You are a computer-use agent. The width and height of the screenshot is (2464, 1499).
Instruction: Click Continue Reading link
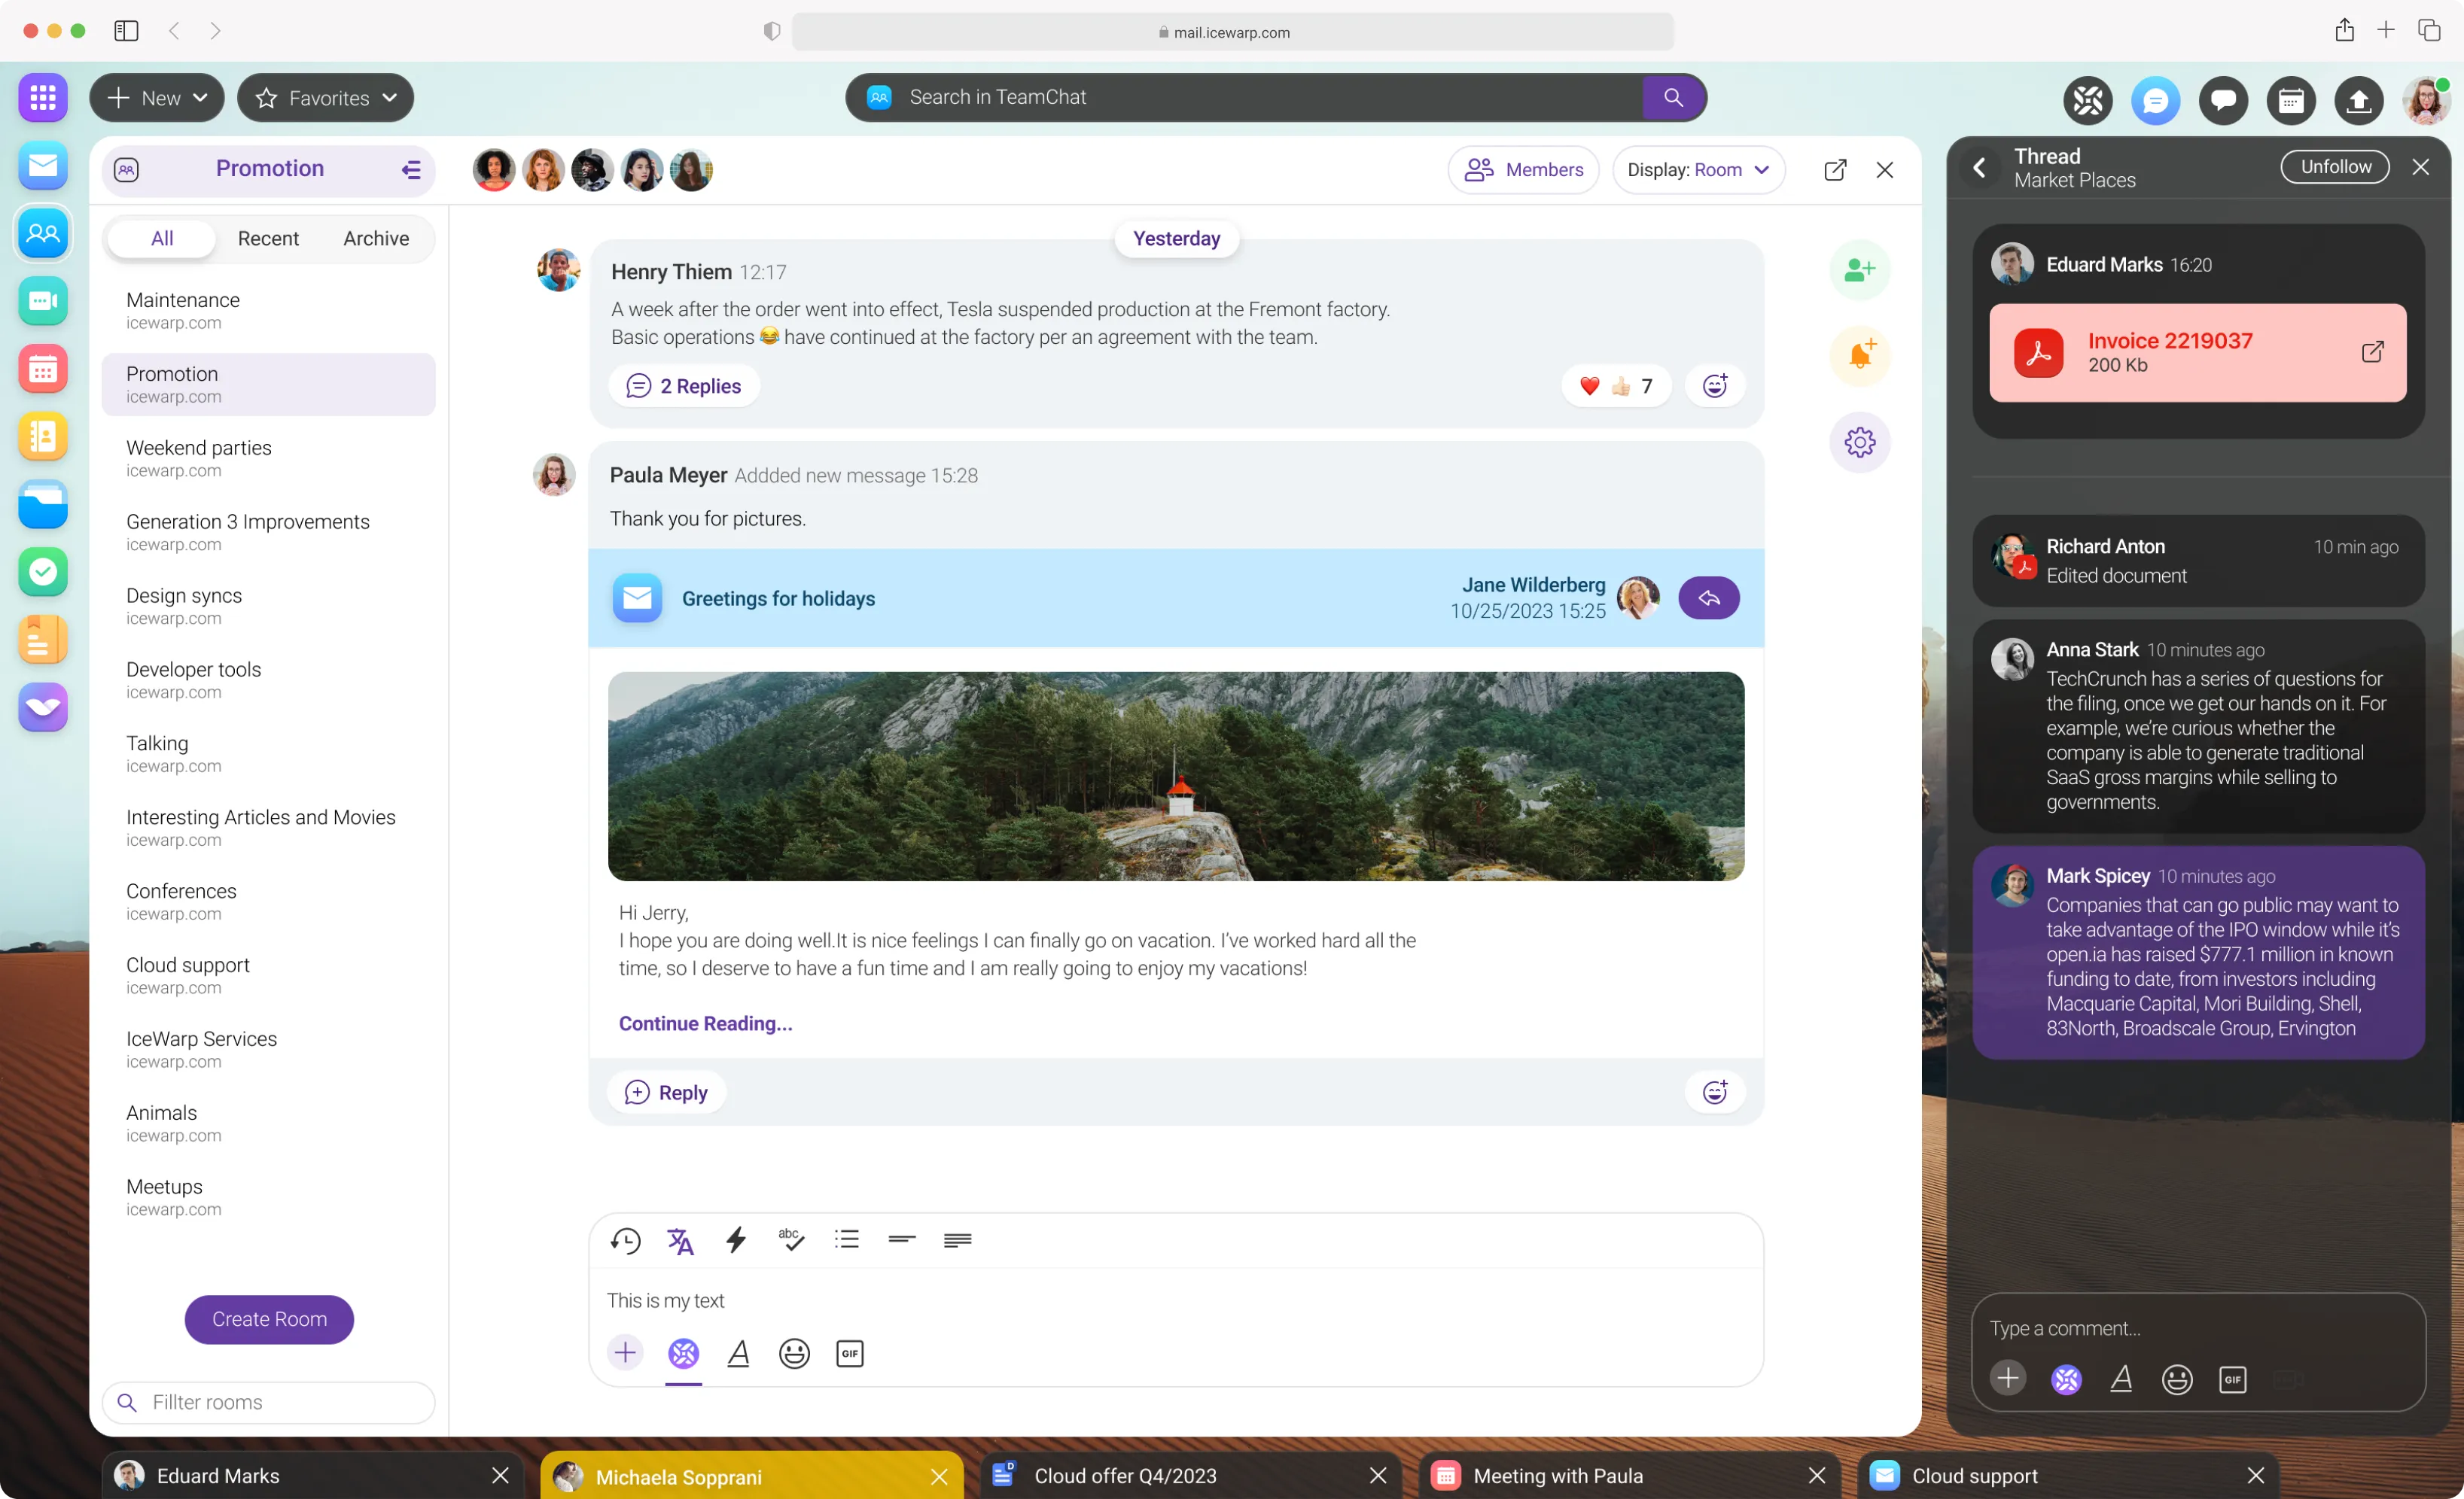pyautogui.click(x=705, y=1023)
